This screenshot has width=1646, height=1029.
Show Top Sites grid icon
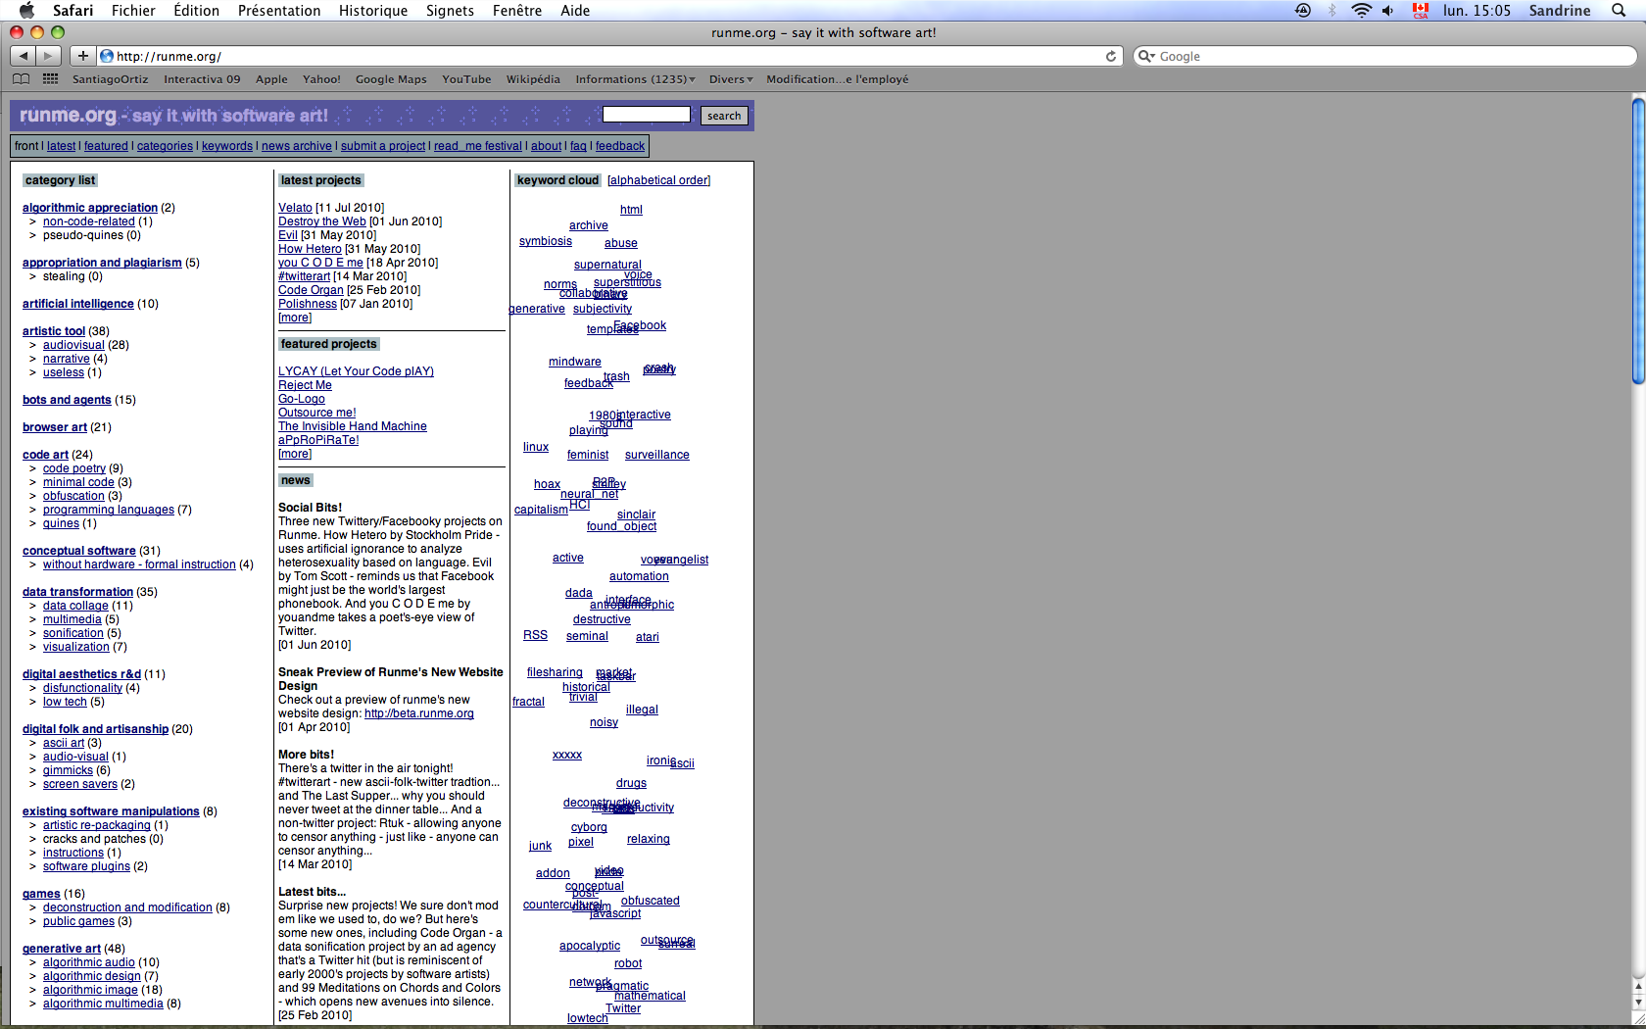coord(50,79)
